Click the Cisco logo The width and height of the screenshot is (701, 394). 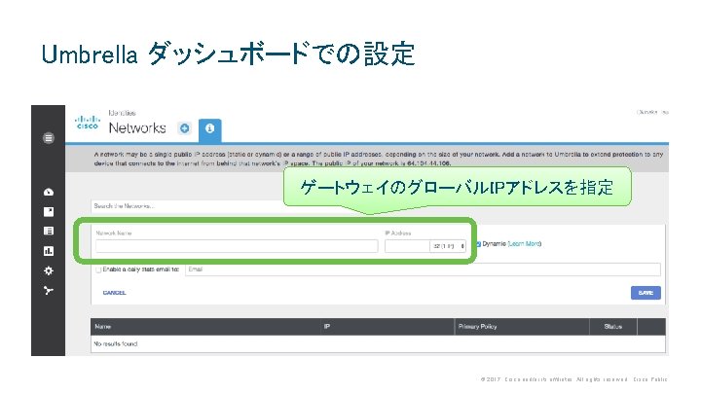88,123
